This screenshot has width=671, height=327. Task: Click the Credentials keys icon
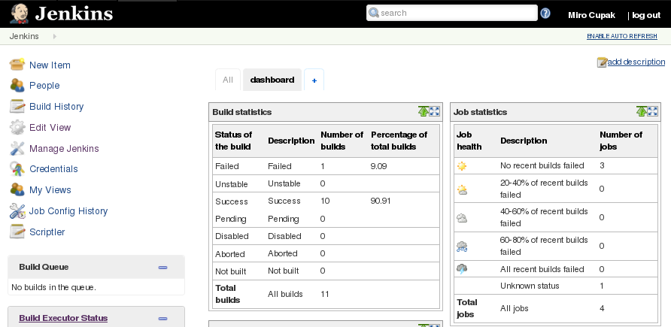(17, 169)
